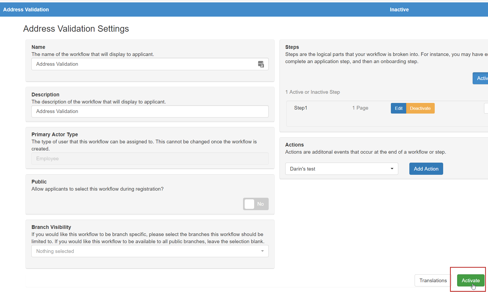The width and height of the screenshot is (488, 292).
Task: Click the 1 Active or Inactive Step text
Action: (312, 92)
